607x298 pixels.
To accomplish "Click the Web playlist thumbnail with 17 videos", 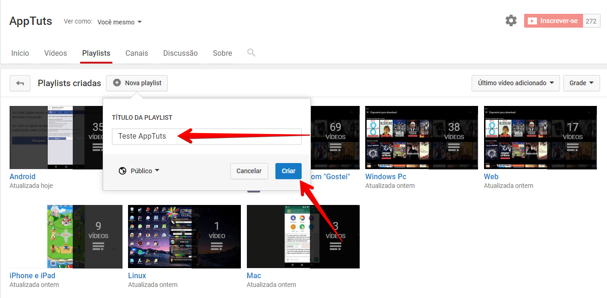I will tap(540, 137).
